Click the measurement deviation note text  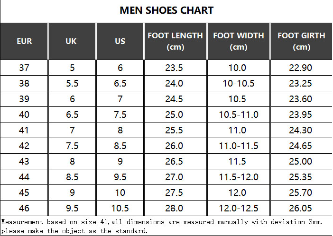pyautogui.click(x=162, y=221)
